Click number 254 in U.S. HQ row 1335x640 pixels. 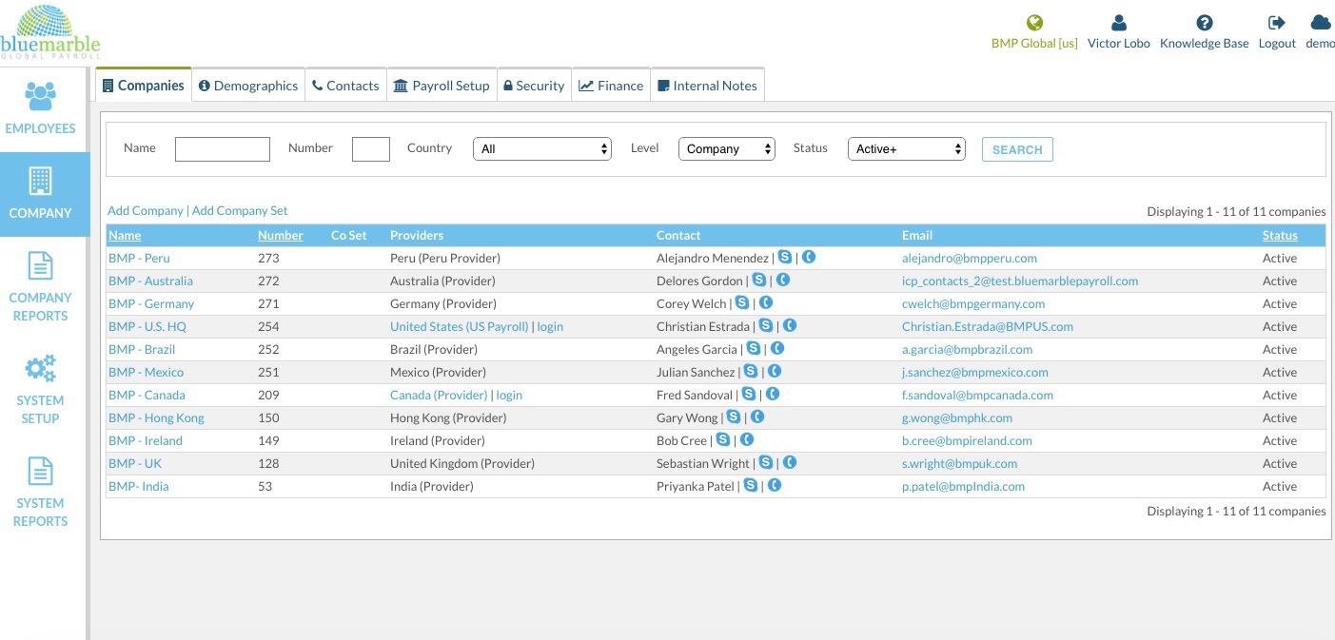pyautogui.click(x=268, y=326)
